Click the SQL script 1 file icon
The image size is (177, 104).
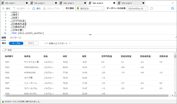click(x=3, y=3)
